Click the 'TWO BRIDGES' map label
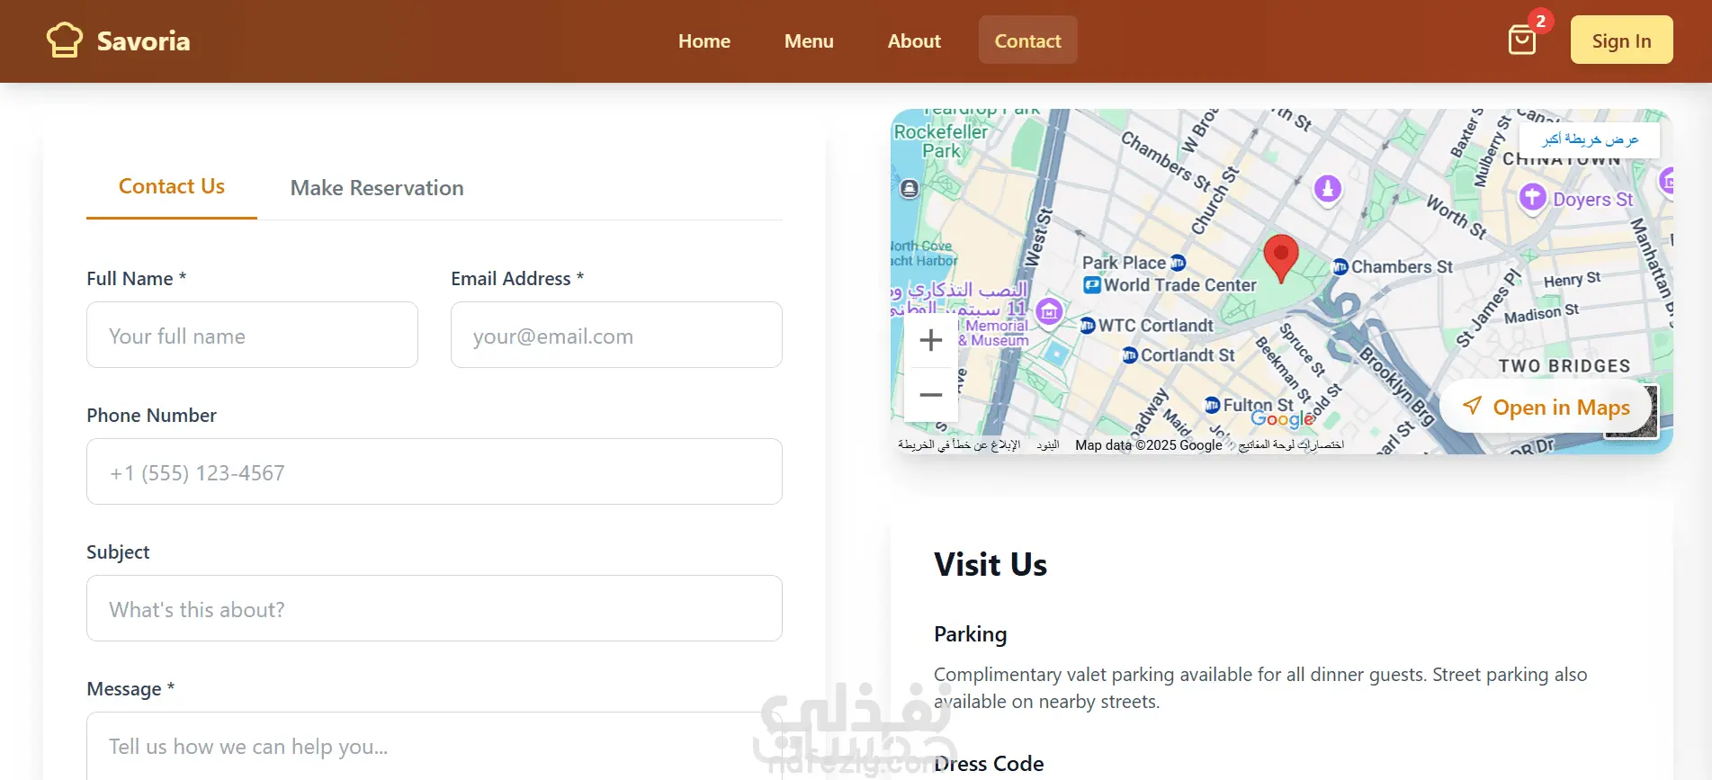 click(x=1564, y=366)
